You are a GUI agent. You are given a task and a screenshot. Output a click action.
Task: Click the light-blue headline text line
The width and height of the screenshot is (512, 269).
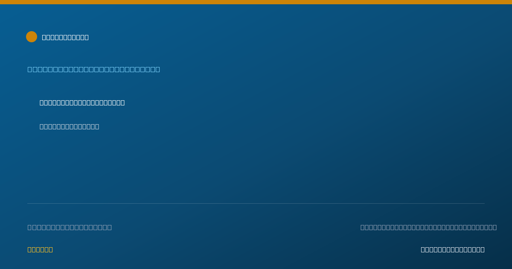[94, 69]
